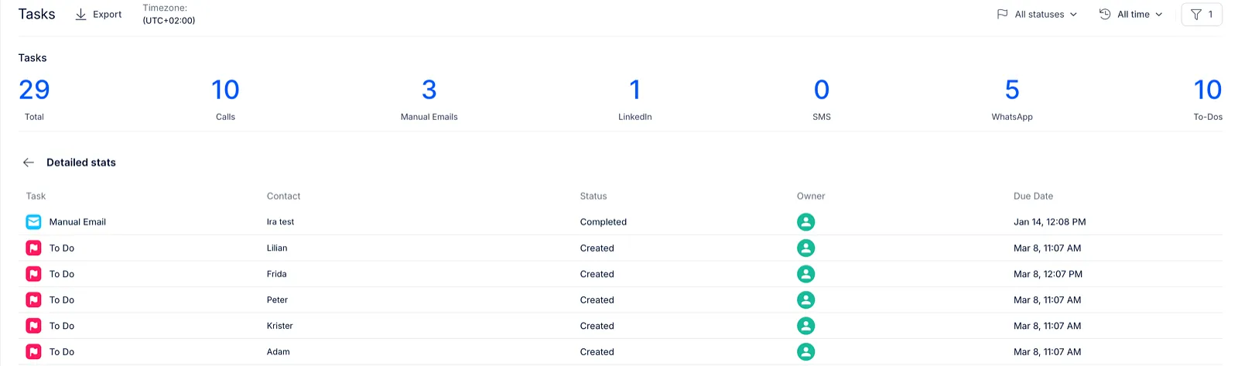Open contact Adam
The height and width of the screenshot is (366, 1238).
tap(278, 352)
